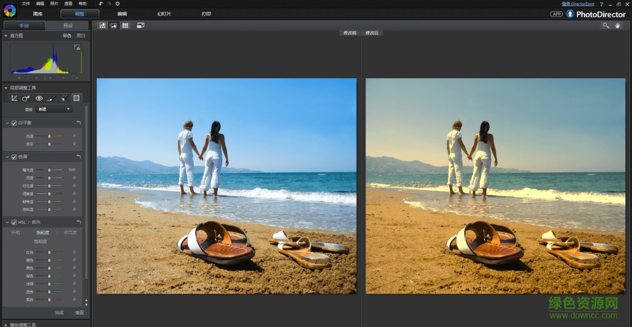Disable the 色调 tone checkbox
Screen dimensions: 632x327
click(14, 157)
